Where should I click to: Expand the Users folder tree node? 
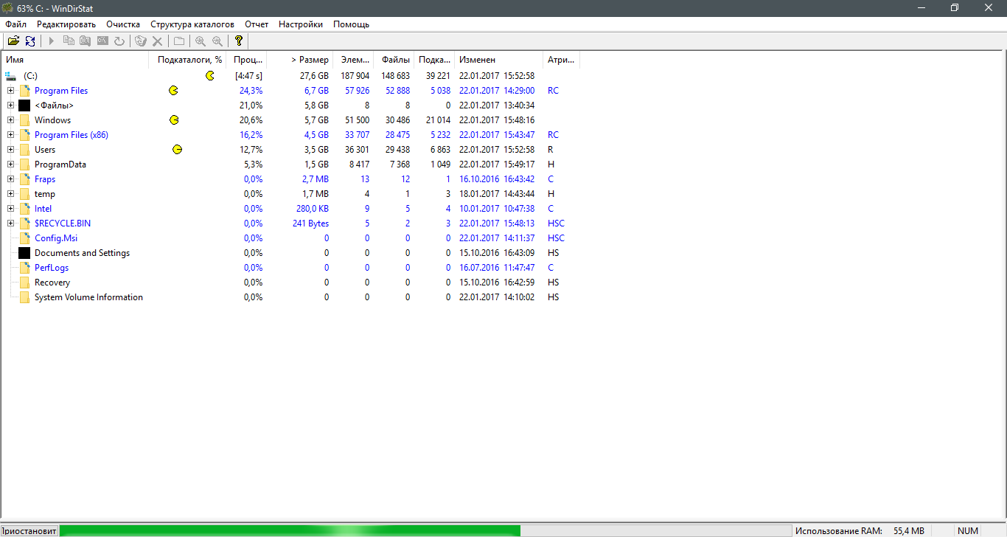pyautogui.click(x=11, y=150)
